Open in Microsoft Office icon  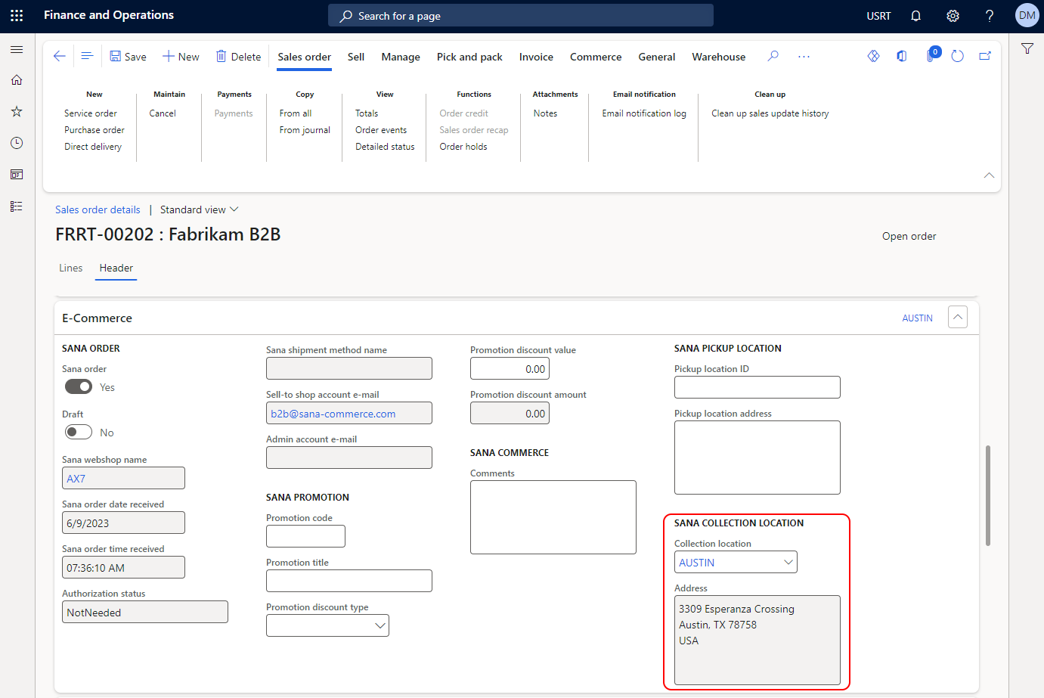pos(902,56)
